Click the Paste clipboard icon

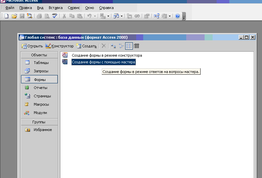click(79, 16)
